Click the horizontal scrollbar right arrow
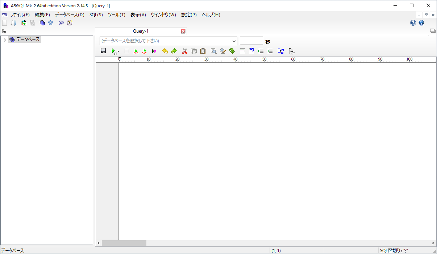Viewport: 437px width, 254px height. [x=433, y=243]
